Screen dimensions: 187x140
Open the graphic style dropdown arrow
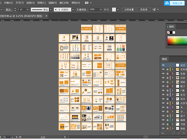[x=118, y=10]
